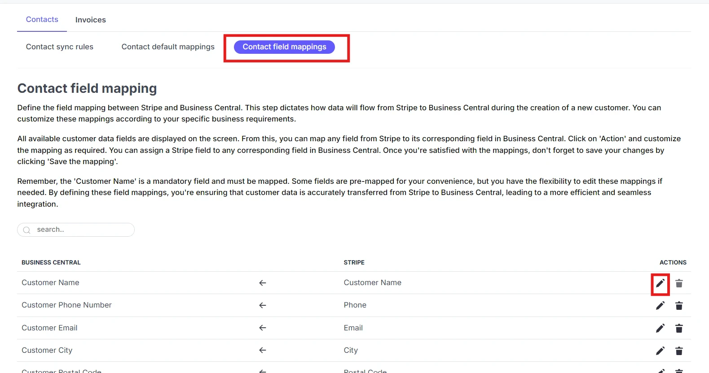
Task: Select Customer Name in Business Central column
Action: 50,282
